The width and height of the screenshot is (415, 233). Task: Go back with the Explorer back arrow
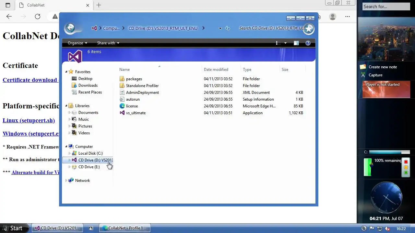coord(70,28)
